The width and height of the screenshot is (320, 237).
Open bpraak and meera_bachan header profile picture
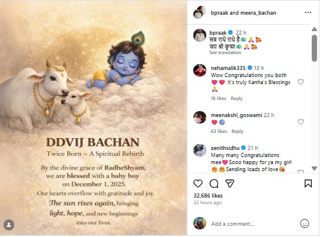200,12
